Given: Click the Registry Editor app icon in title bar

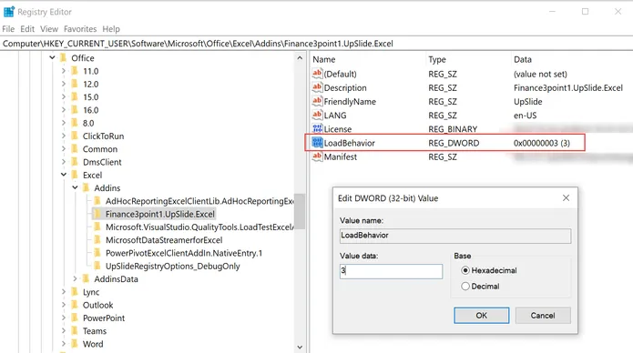Looking at the screenshot, I should point(9,12).
